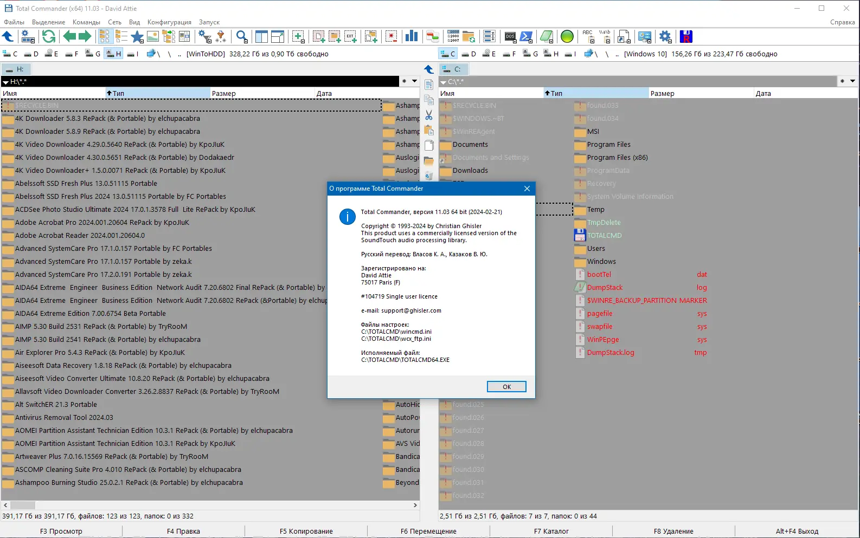The height and width of the screenshot is (538, 860).
Task: Click OK in the about dialog
Action: point(506,387)
